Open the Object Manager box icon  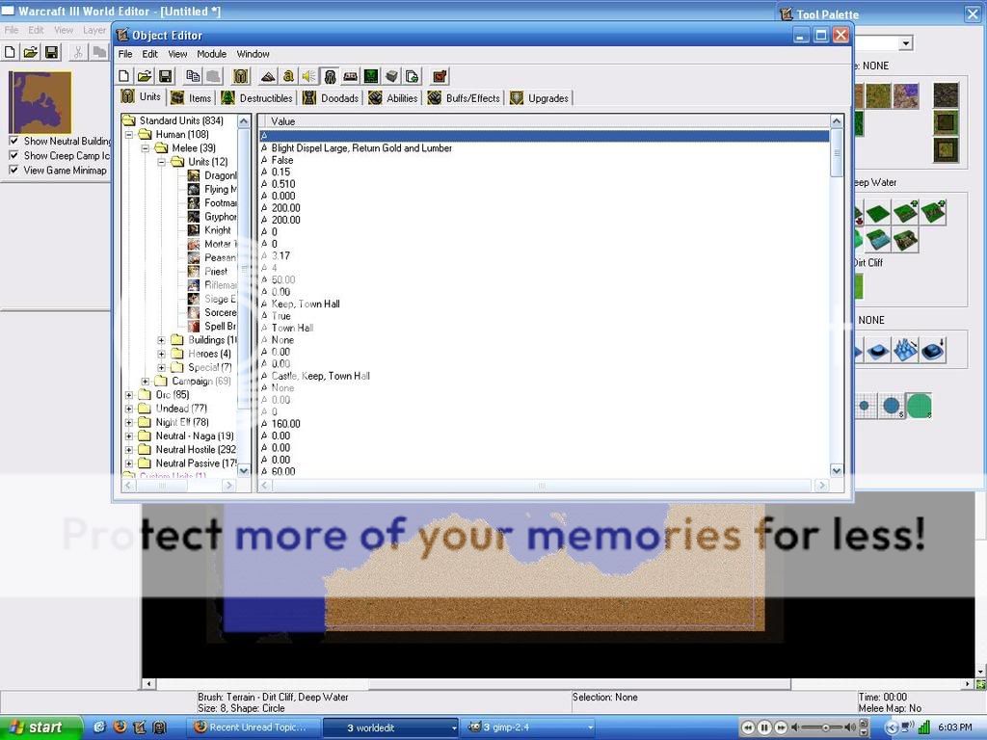392,77
